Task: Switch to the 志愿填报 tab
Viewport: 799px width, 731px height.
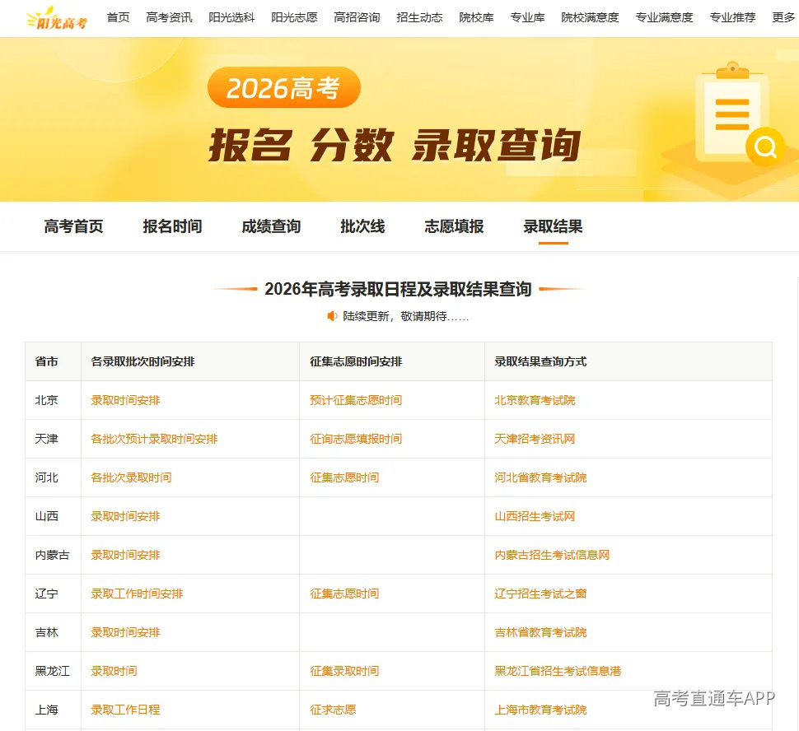Action: click(x=454, y=226)
